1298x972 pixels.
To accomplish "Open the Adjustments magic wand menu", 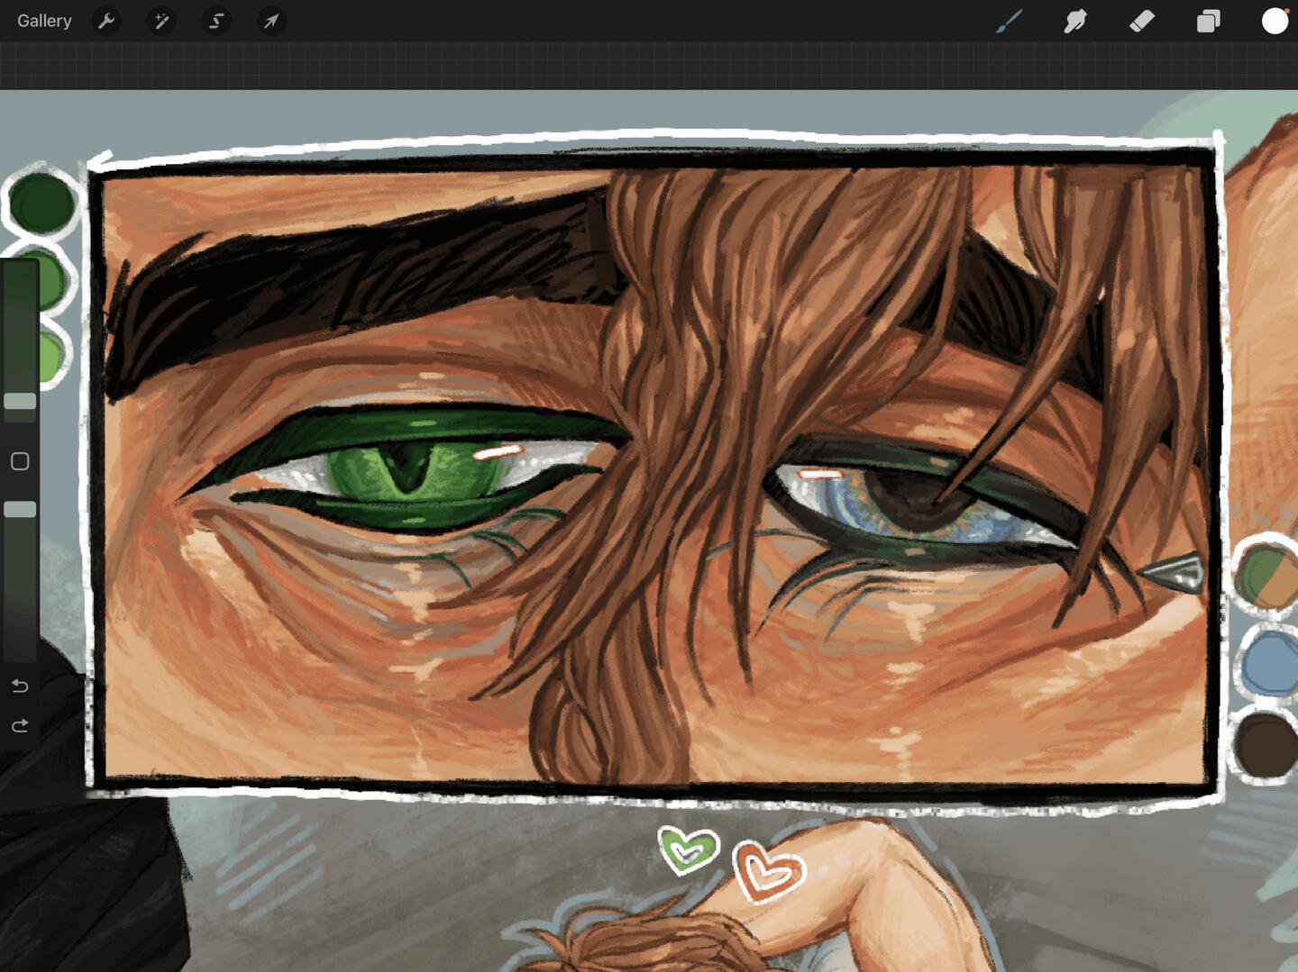I will coord(161,21).
